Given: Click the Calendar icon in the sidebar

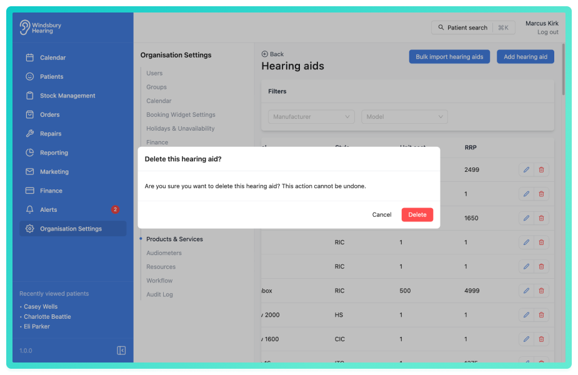Looking at the screenshot, I should pos(30,57).
